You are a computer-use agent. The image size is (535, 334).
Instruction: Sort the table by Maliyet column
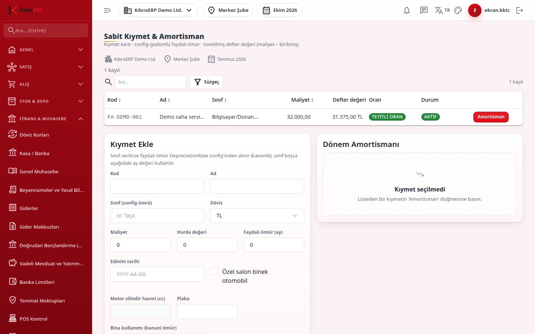pyautogui.click(x=302, y=100)
